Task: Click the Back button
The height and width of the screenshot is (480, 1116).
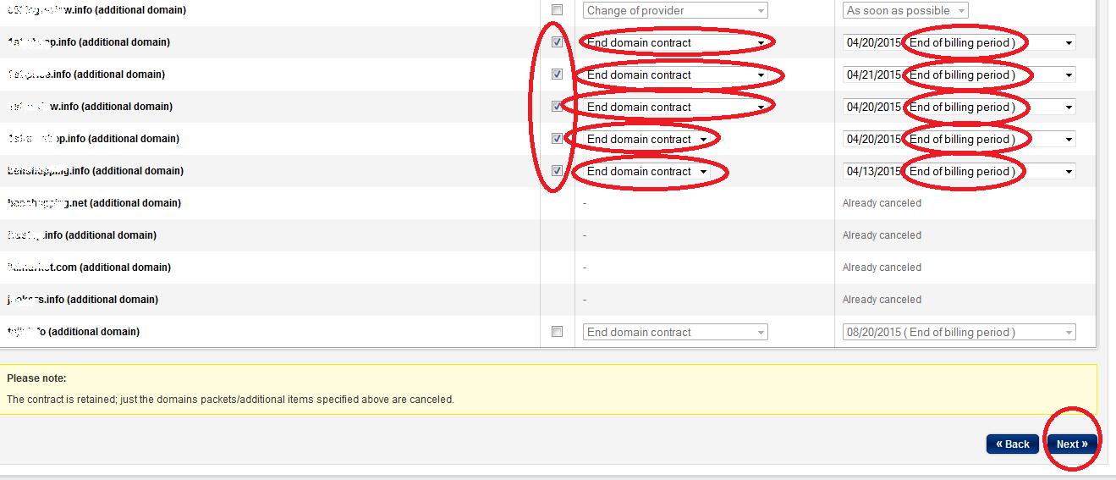Action: pos(1012,444)
